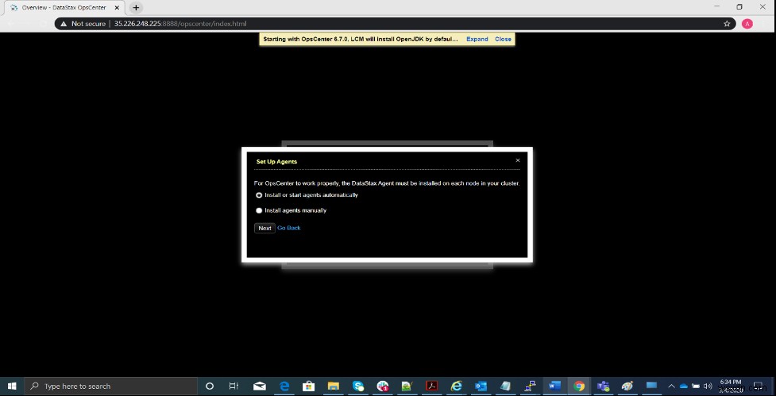Open the Windows Start menu
Image resolution: width=776 pixels, height=396 pixels.
point(12,386)
